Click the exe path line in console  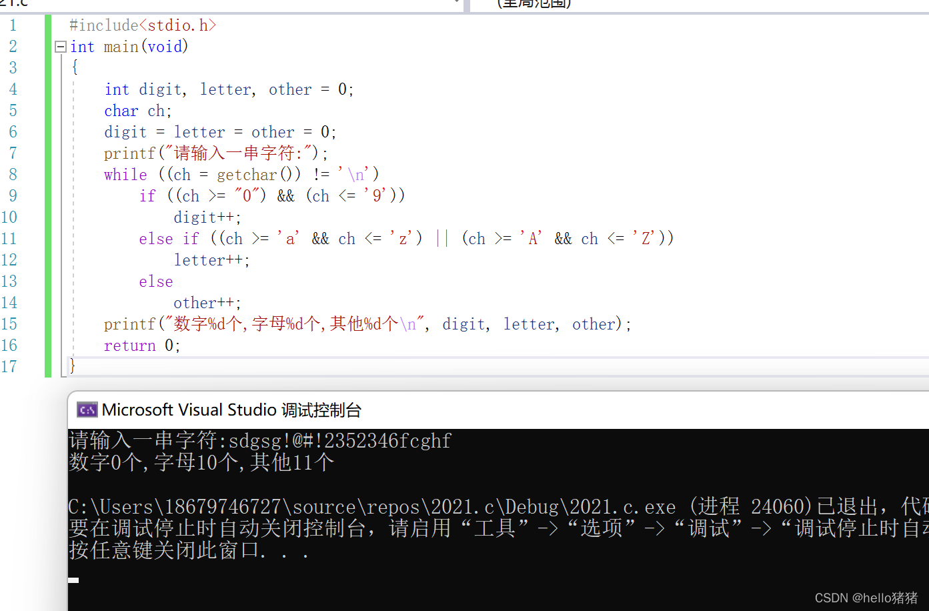[498, 507]
